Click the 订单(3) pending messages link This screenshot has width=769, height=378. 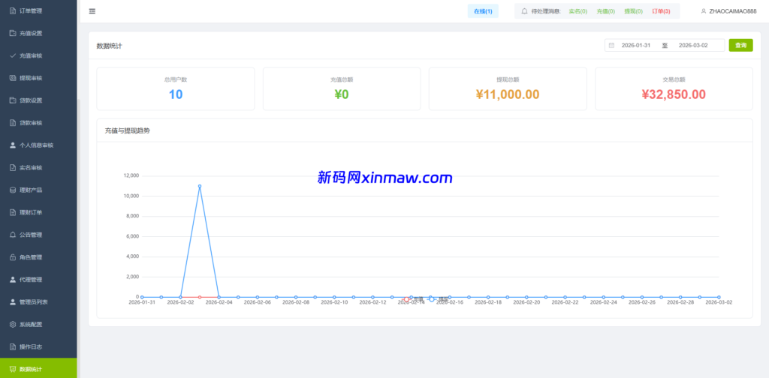(661, 11)
